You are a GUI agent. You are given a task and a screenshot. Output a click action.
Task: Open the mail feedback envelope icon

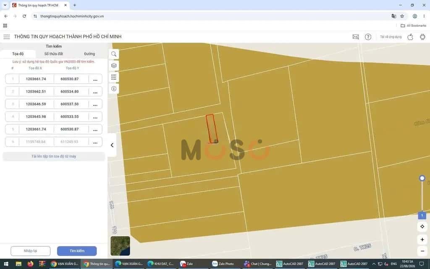click(x=355, y=37)
